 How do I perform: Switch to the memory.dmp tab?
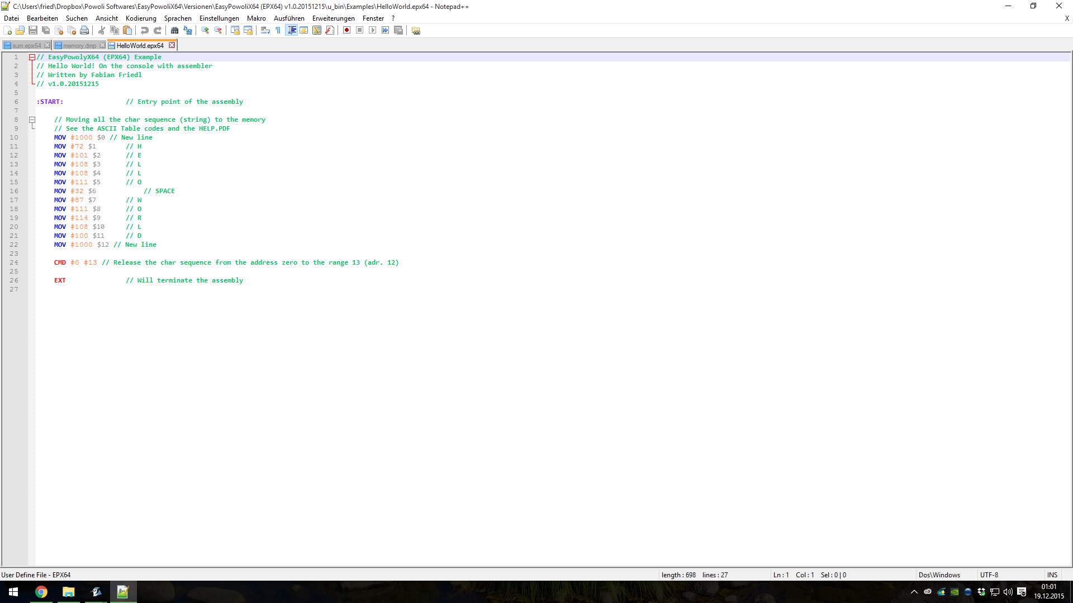pos(79,46)
